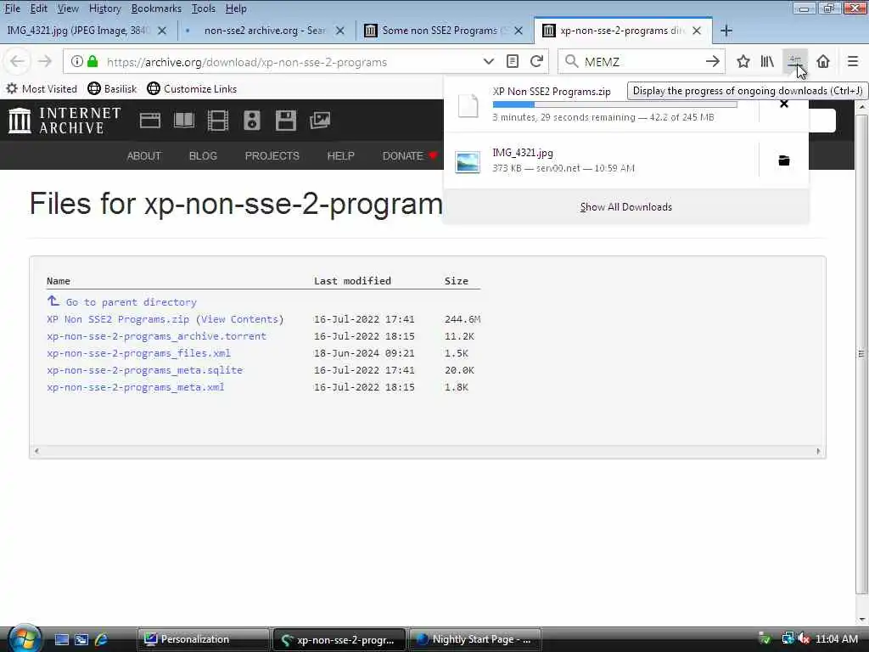Submit search with the go arrow
Image resolution: width=869 pixels, height=652 pixels.
click(713, 61)
